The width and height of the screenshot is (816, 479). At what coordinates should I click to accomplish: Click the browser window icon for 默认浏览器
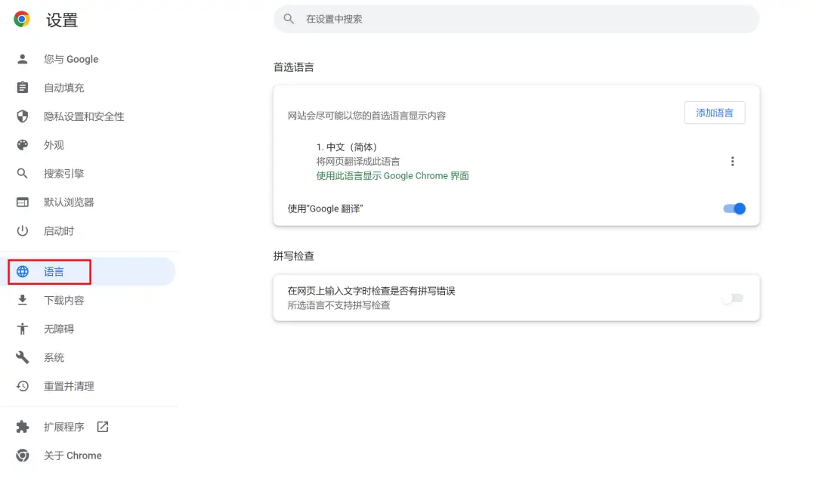tap(23, 202)
